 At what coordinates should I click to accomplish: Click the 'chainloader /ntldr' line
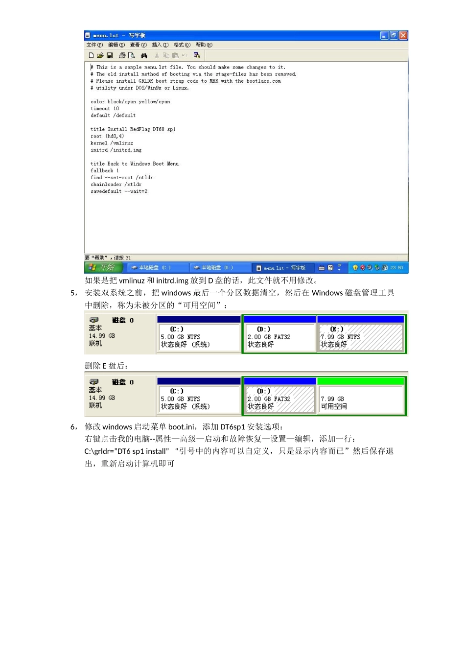(x=116, y=185)
